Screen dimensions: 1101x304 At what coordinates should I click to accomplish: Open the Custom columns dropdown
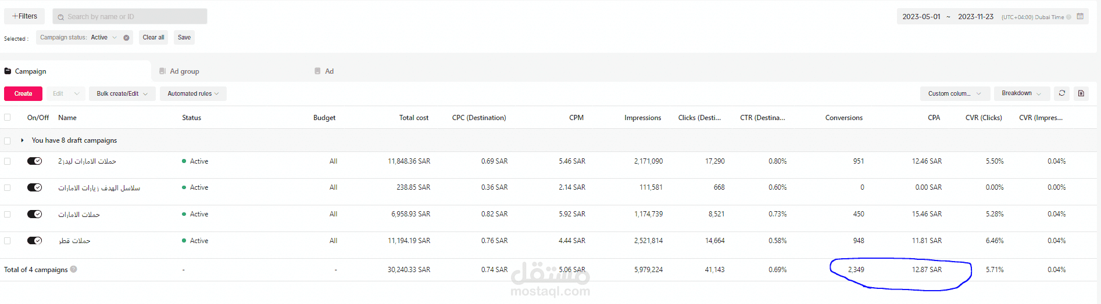click(x=955, y=93)
